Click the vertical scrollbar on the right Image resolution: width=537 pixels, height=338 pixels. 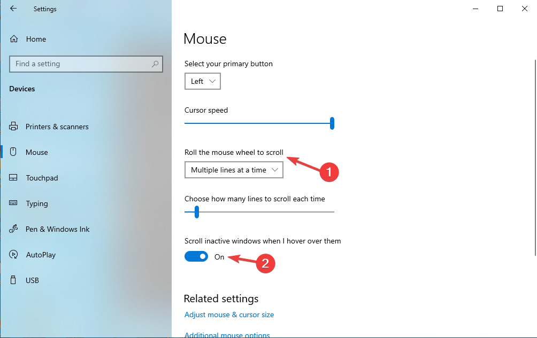535,157
